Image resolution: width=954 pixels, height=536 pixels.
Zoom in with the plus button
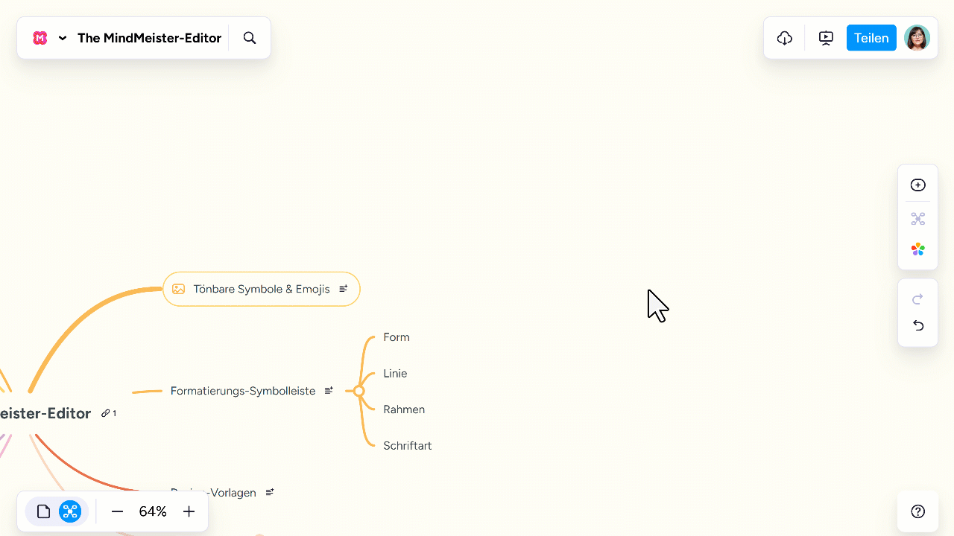point(189,511)
